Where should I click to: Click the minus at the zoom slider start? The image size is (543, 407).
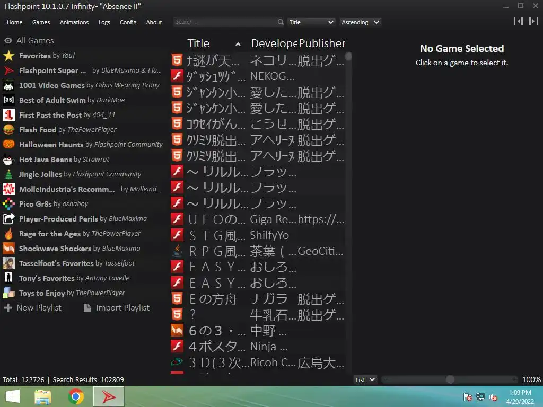click(386, 379)
